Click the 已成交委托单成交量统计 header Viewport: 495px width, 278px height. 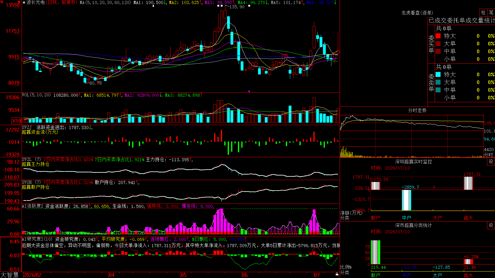click(x=462, y=20)
